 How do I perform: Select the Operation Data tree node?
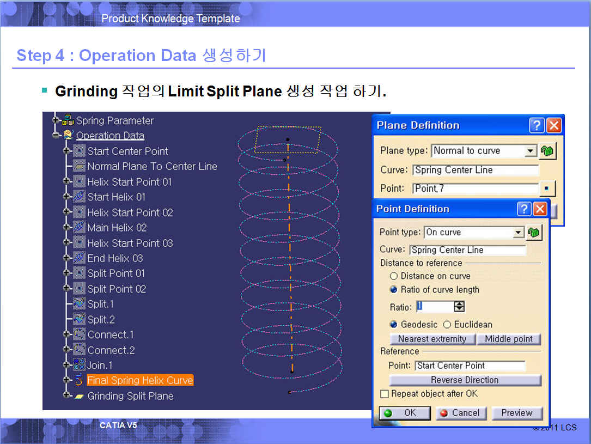[110, 136]
